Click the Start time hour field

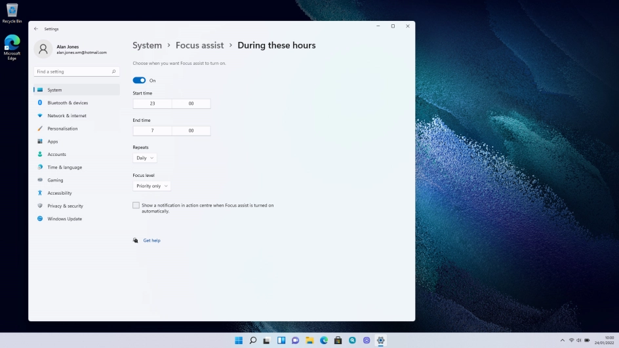pyautogui.click(x=152, y=104)
